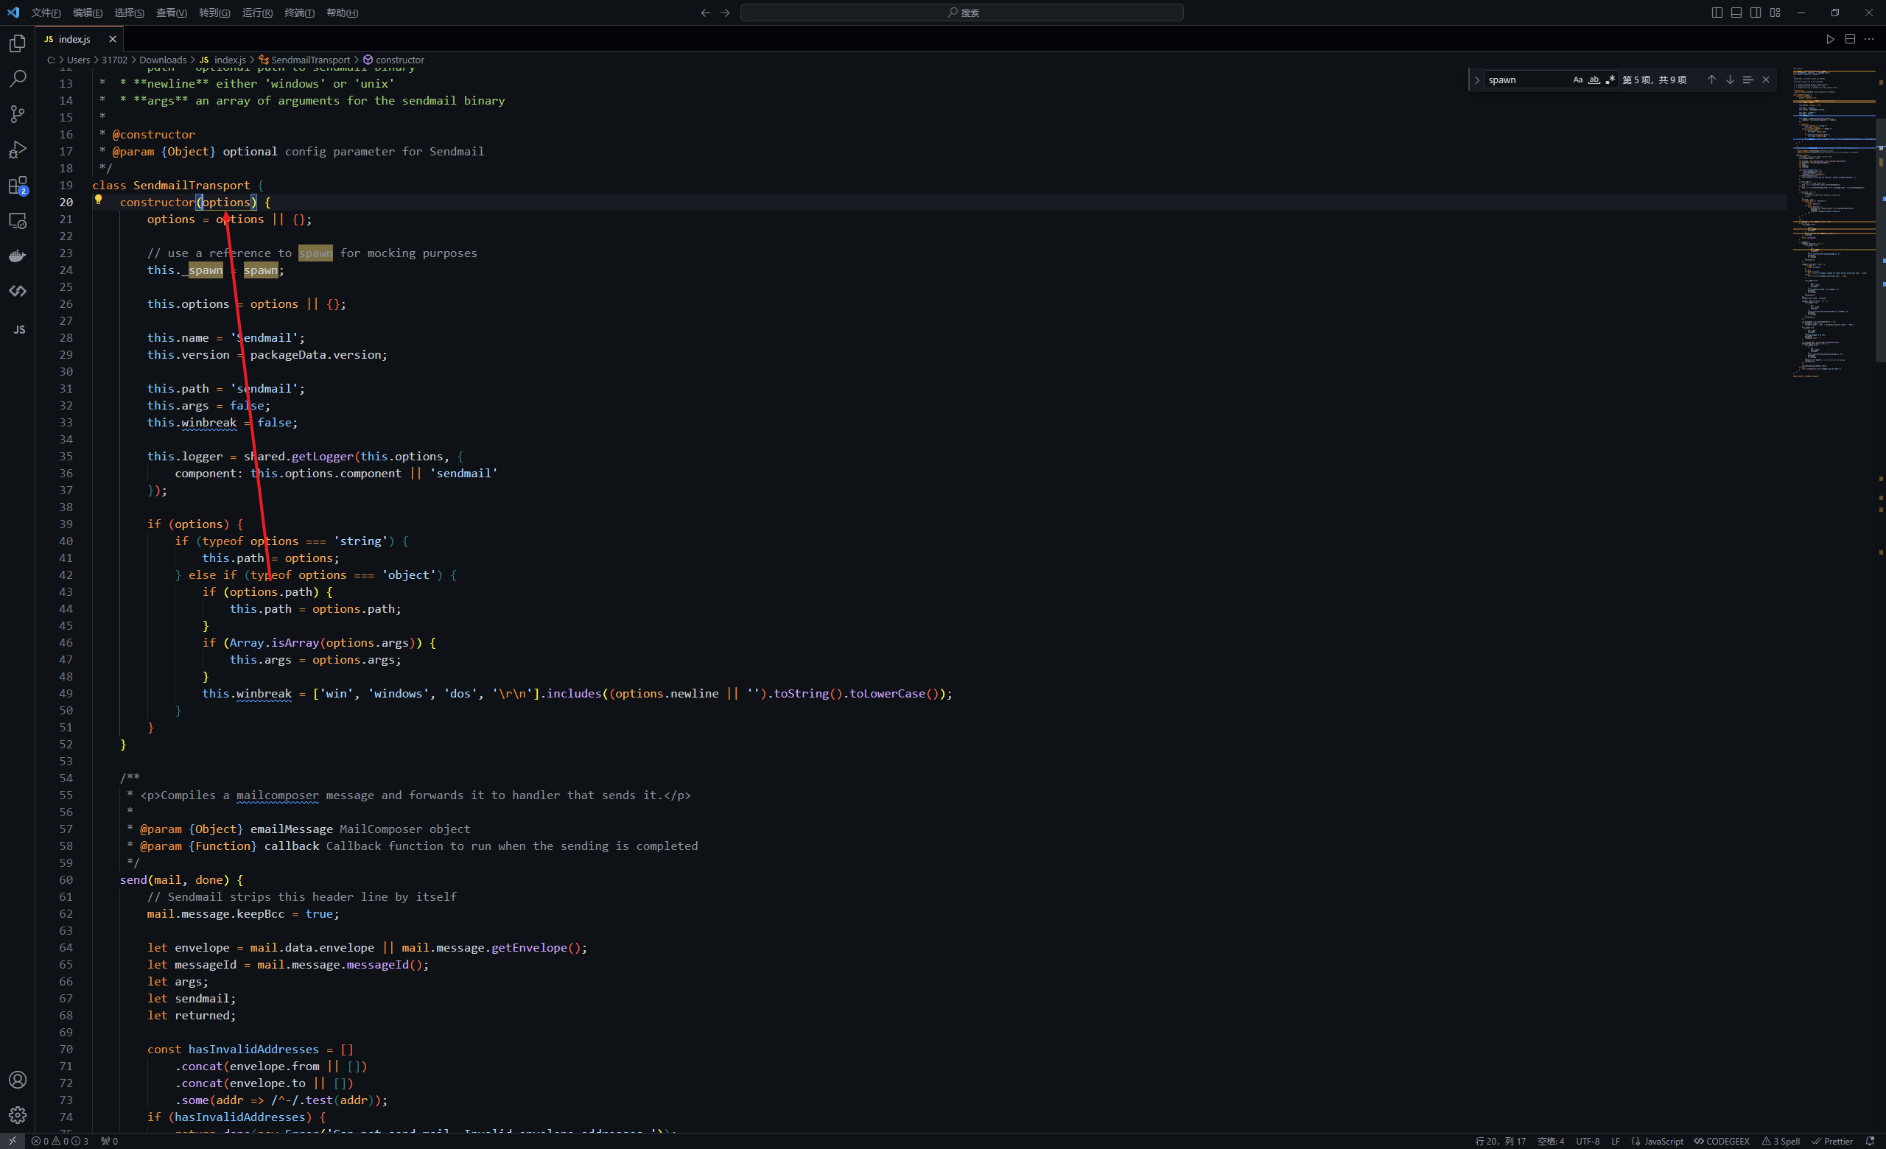The width and height of the screenshot is (1886, 1149).
Task: Expand the constructor breadcrumb segment
Action: (x=393, y=60)
